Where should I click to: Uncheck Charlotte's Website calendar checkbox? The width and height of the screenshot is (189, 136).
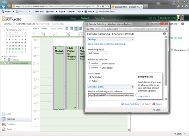point(5,63)
